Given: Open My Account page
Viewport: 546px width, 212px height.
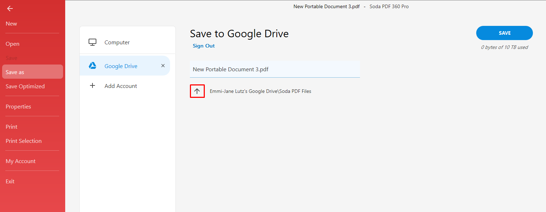Looking at the screenshot, I should click(21, 161).
